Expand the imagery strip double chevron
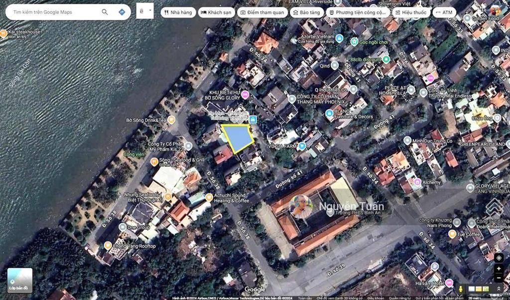The height and width of the screenshot is (300, 510). click(x=499, y=289)
